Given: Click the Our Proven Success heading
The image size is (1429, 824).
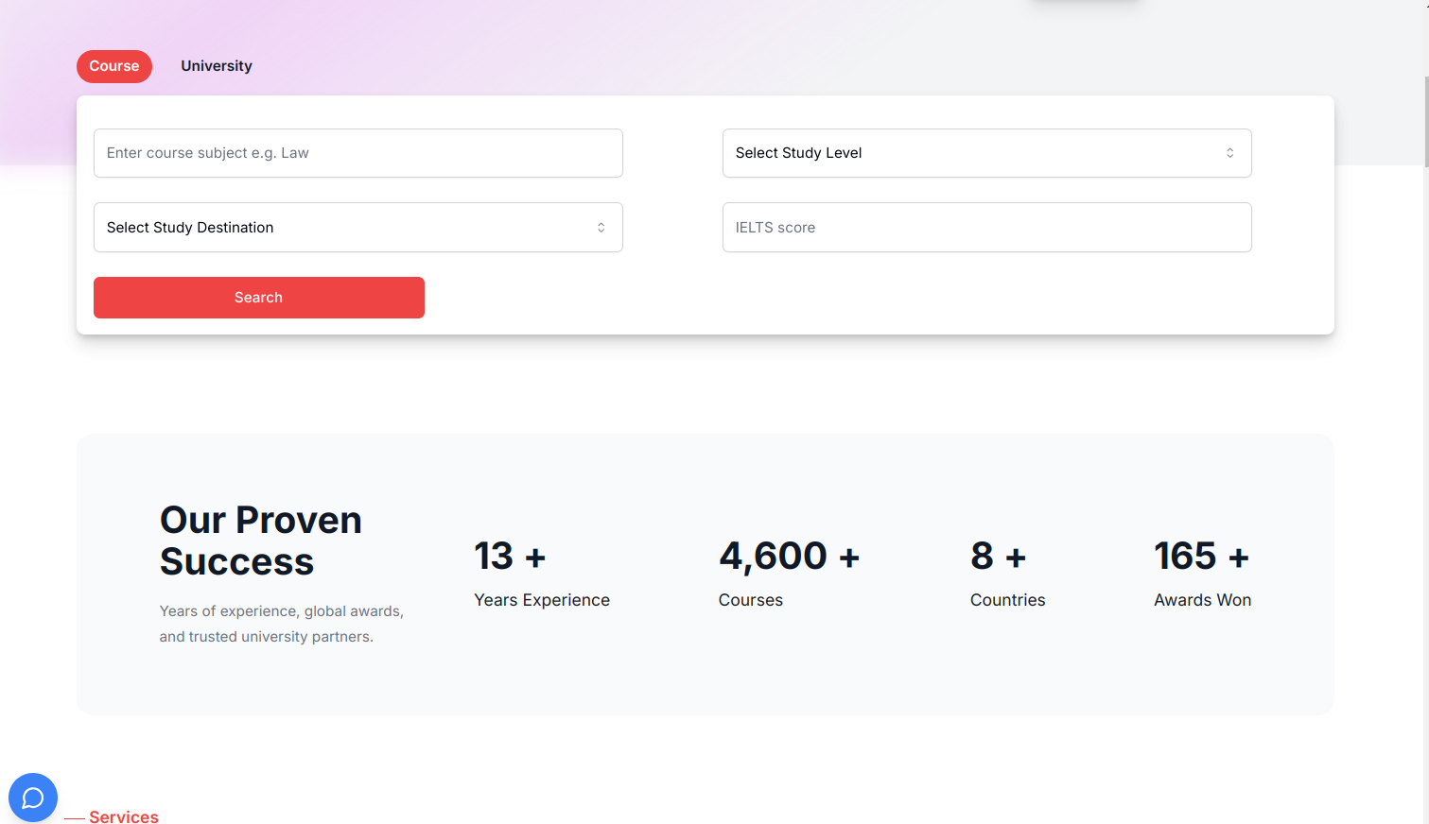Looking at the screenshot, I should coord(260,540).
